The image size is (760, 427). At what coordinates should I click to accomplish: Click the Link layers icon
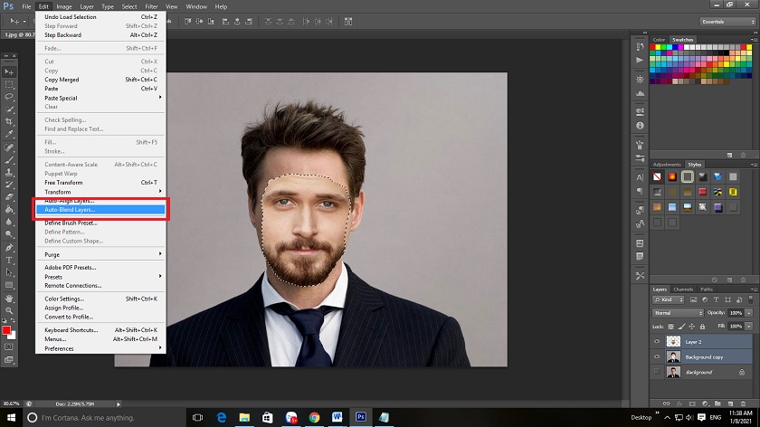(x=667, y=403)
